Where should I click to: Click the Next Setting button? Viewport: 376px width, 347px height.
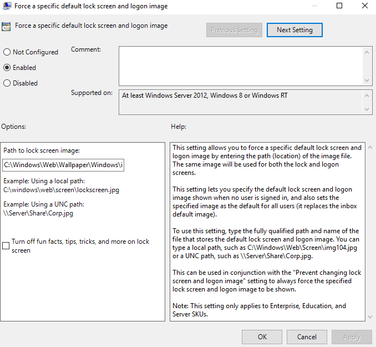[294, 30]
